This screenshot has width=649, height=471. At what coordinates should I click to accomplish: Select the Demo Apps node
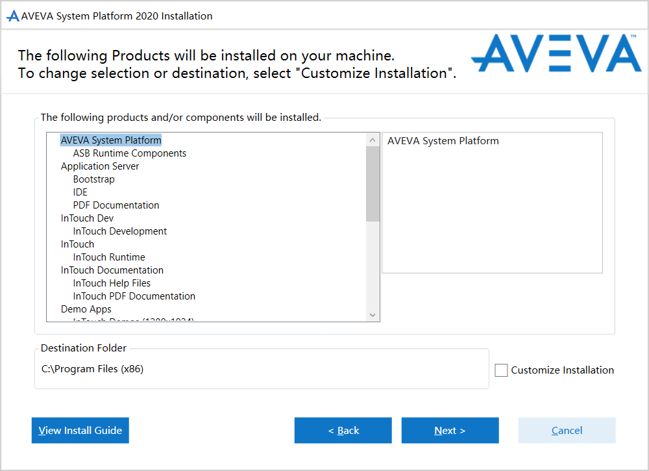(x=86, y=309)
